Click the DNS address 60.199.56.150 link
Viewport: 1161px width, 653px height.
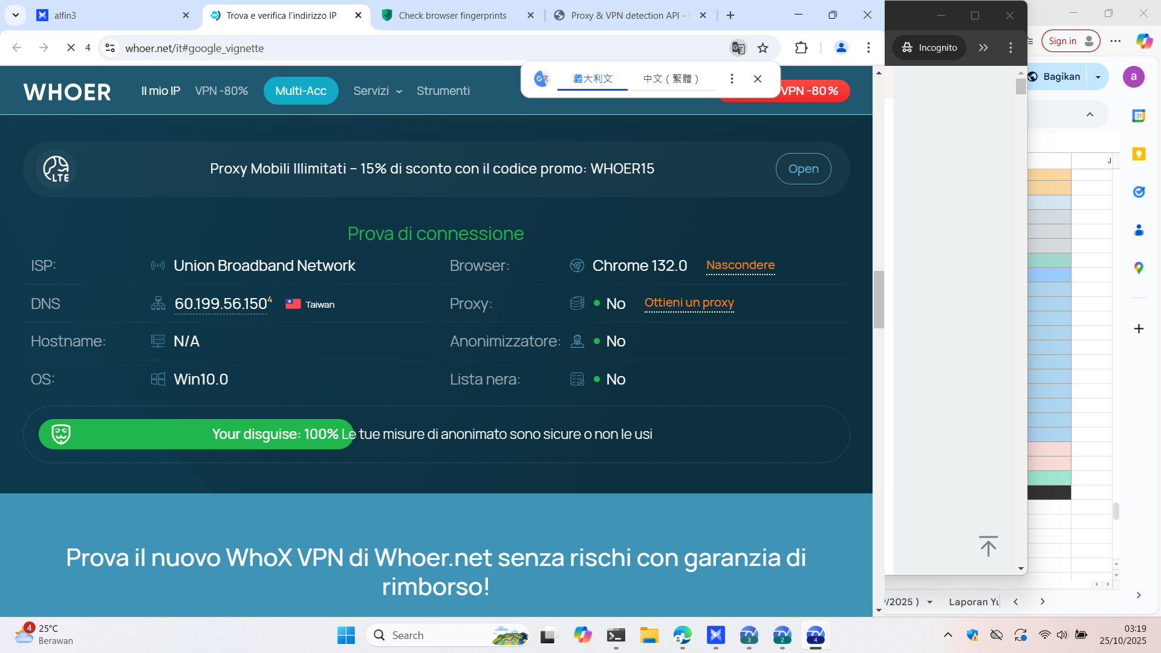click(x=221, y=304)
